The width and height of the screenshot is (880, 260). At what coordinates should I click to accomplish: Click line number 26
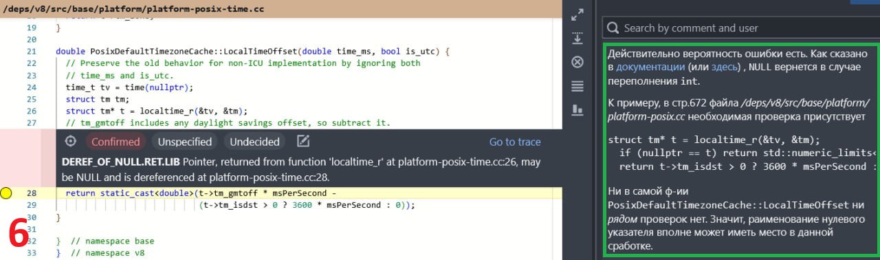pos(31,111)
